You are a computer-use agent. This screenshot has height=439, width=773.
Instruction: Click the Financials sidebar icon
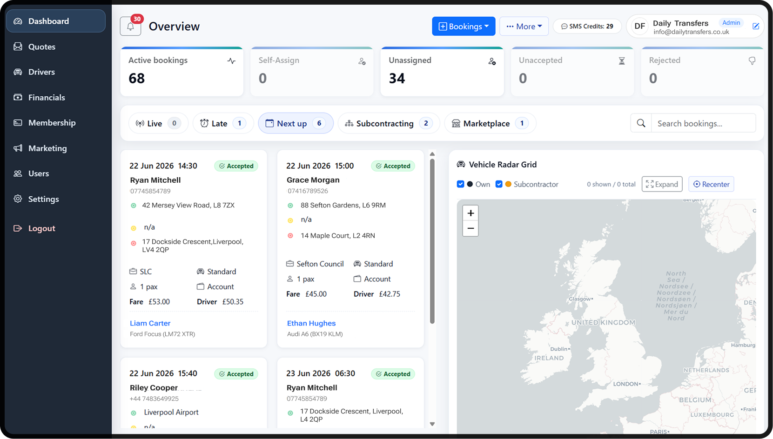(18, 97)
